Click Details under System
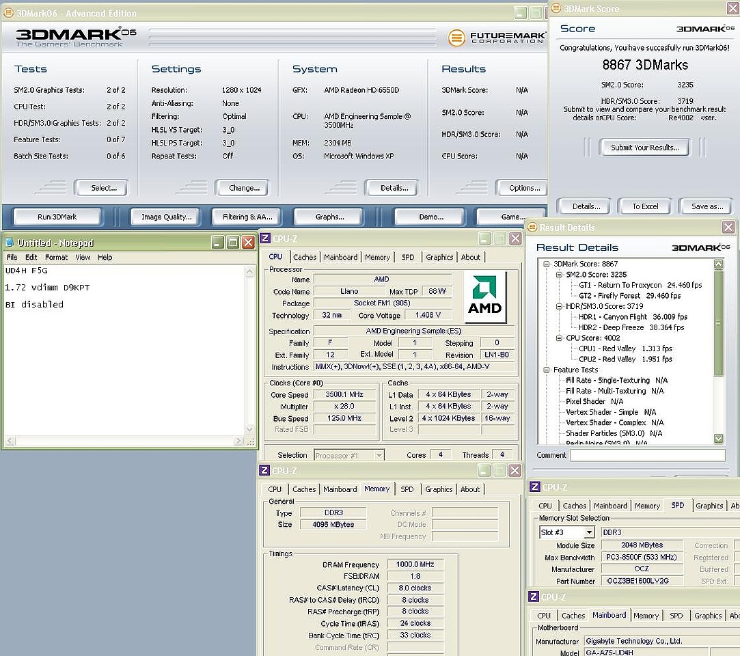This screenshot has height=656, width=740. pos(393,188)
